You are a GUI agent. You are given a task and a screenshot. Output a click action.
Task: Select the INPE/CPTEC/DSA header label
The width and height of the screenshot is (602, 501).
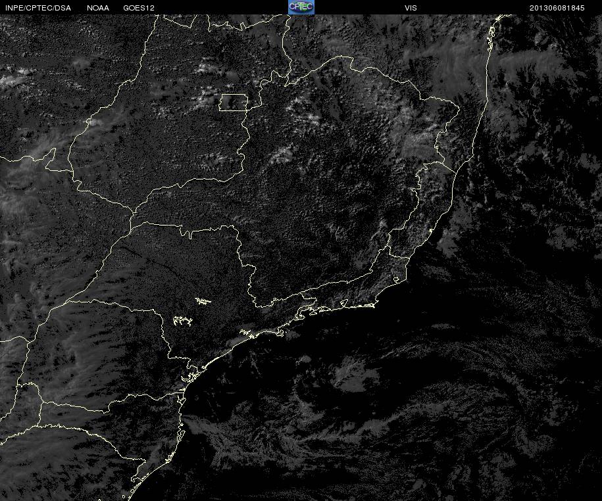click(x=38, y=8)
